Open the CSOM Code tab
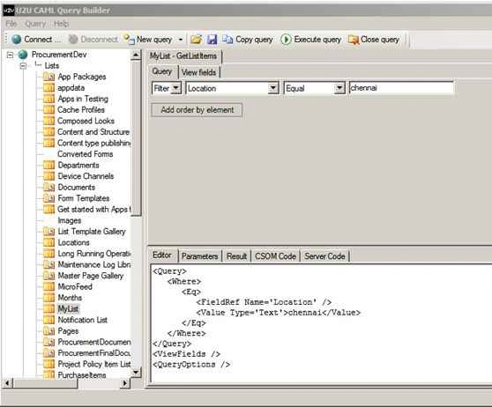 coord(275,256)
